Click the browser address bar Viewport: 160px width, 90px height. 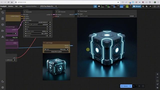click(x=67, y=2)
